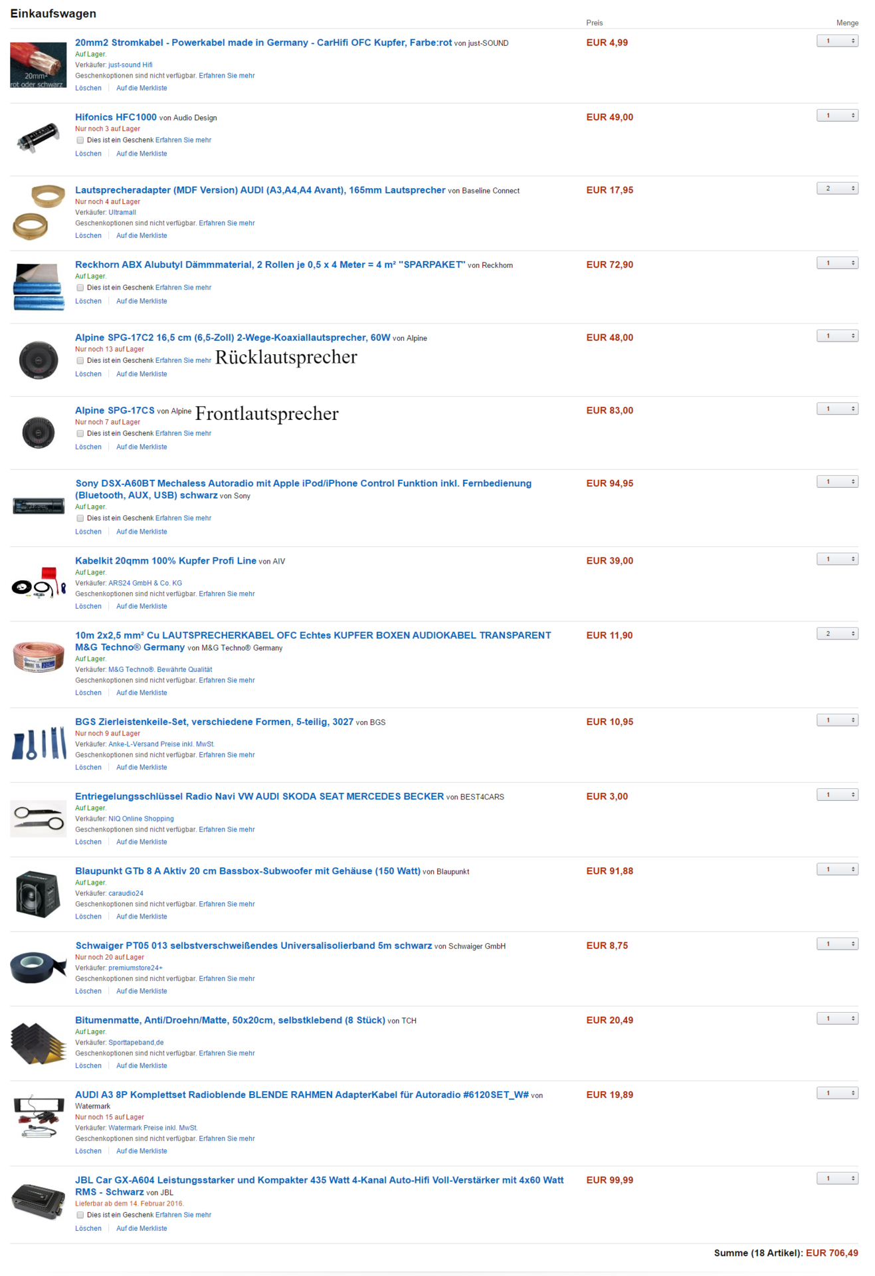Click the Bitumenmatte anti-drone mats image
875x1276 pixels.
(x=38, y=1043)
